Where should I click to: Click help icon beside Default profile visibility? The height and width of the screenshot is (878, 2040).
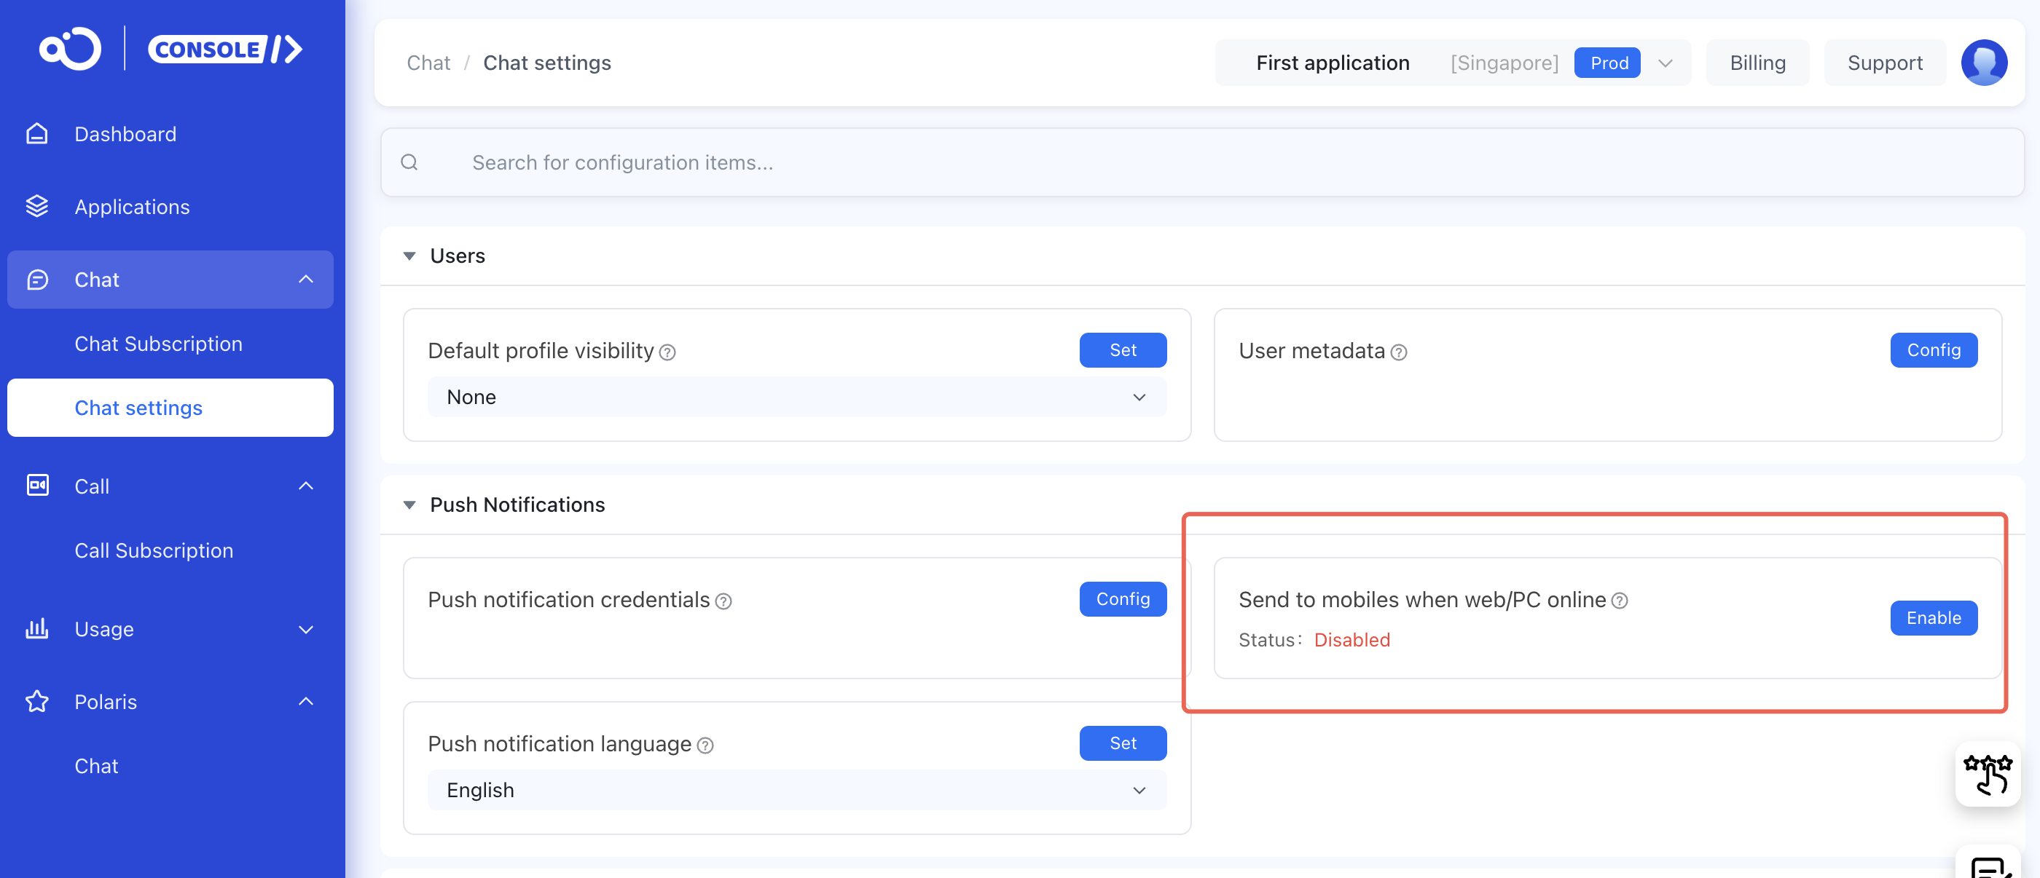pos(667,353)
